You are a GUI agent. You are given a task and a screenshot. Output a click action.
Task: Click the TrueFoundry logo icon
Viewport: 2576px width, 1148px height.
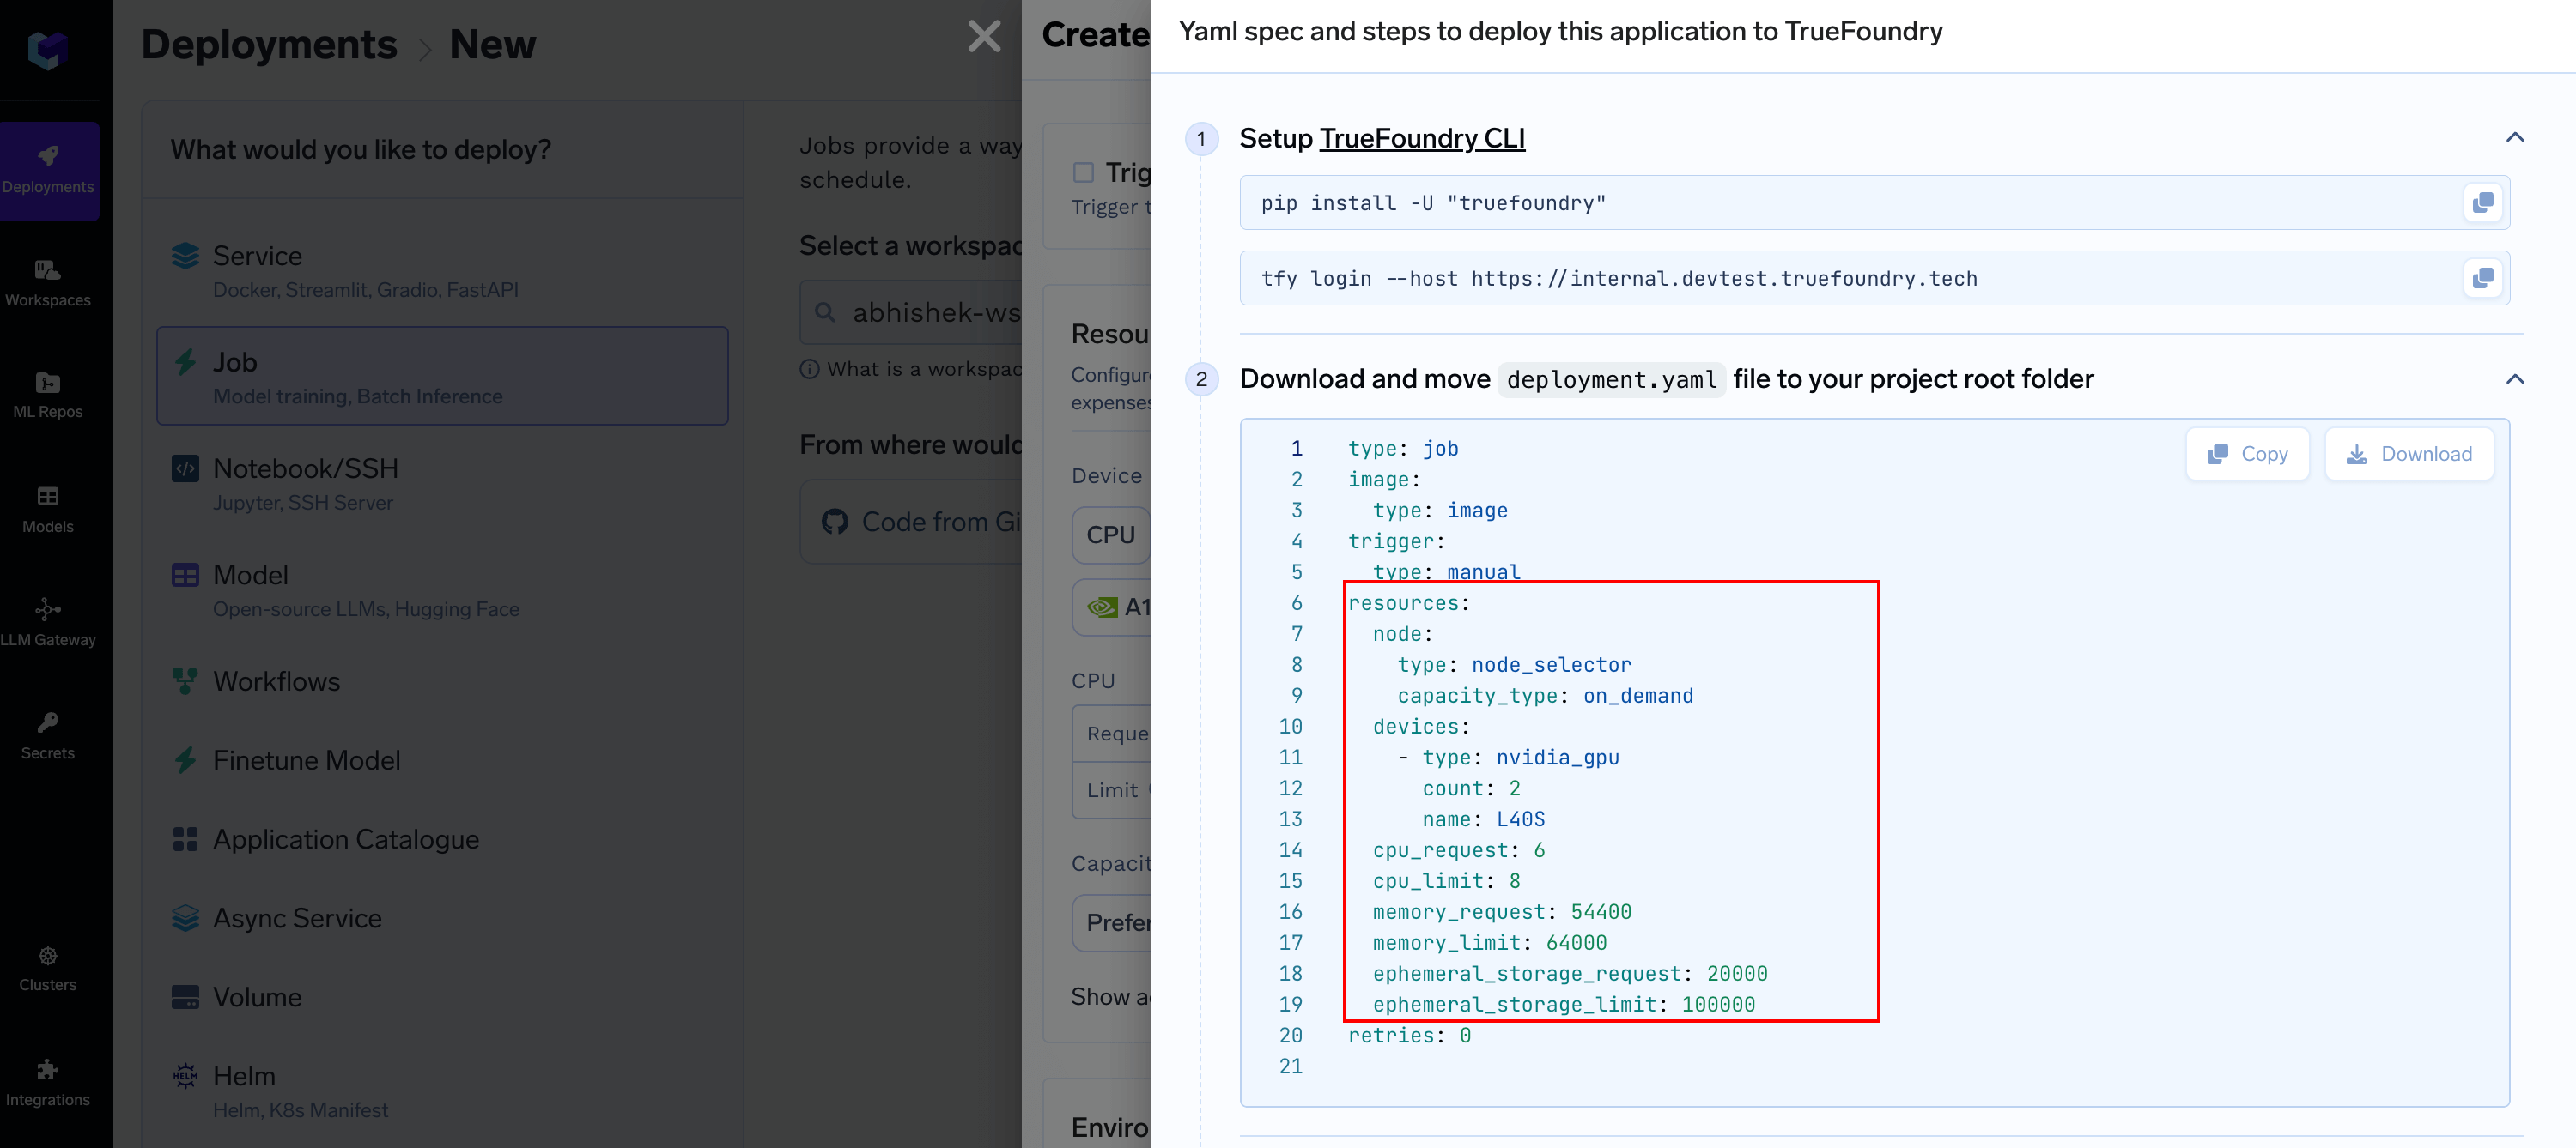coord(47,49)
